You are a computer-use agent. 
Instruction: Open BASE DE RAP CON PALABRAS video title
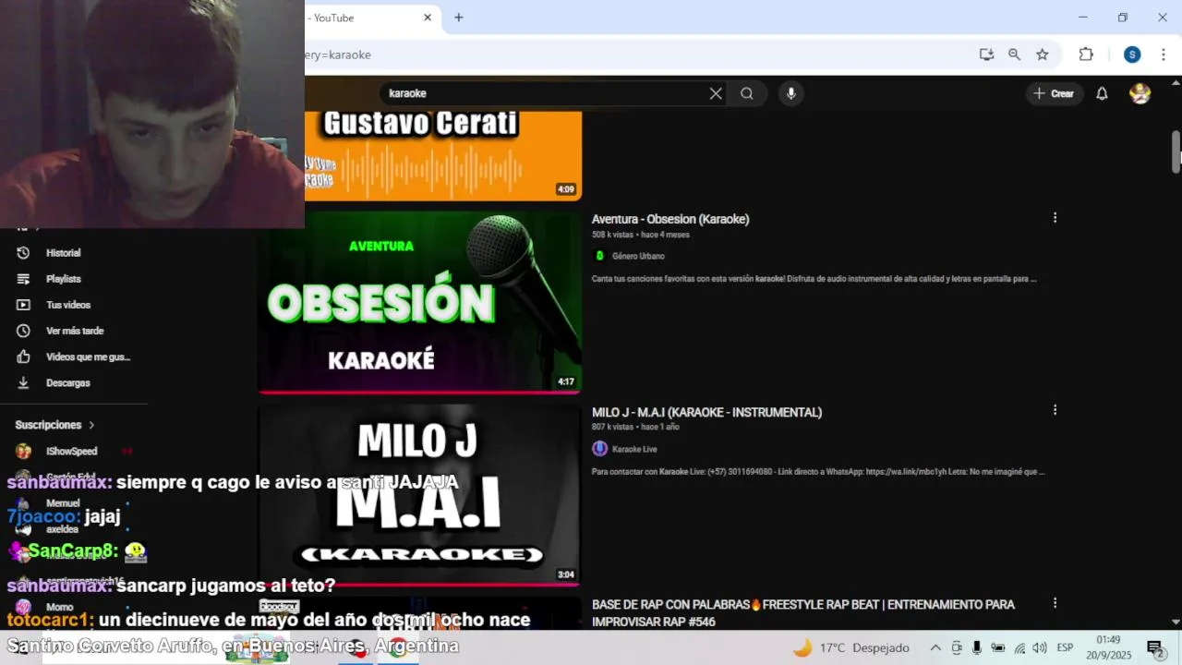point(803,613)
